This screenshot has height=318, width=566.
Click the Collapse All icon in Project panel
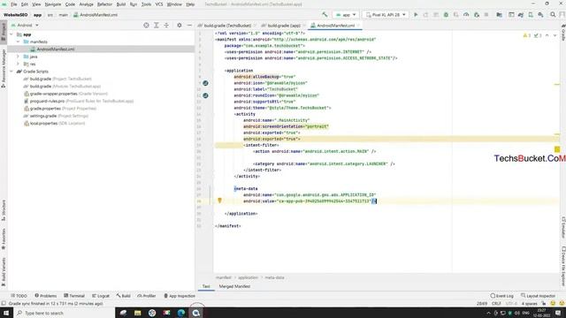tap(166, 26)
